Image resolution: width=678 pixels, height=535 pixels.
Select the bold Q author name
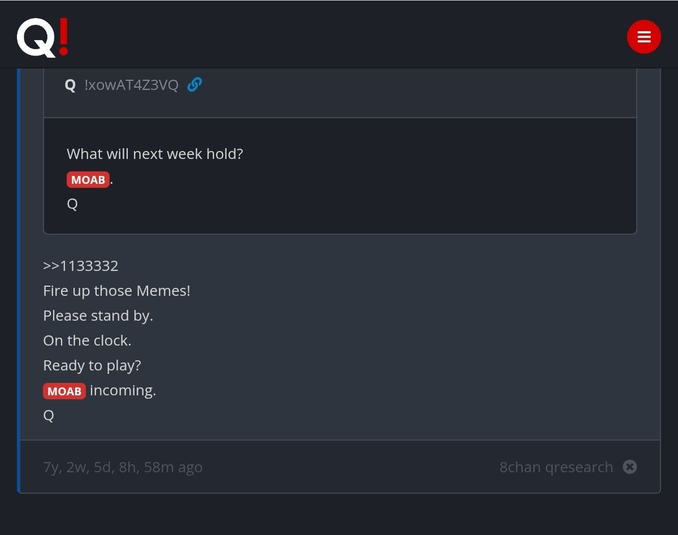(70, 85)
